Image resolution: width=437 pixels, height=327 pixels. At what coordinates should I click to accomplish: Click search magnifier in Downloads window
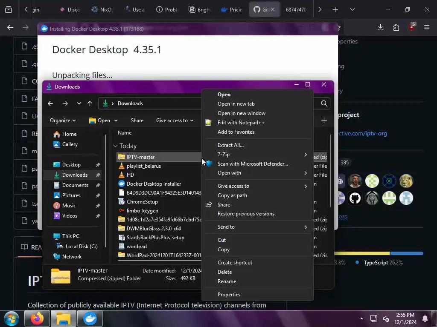point(324,103)
